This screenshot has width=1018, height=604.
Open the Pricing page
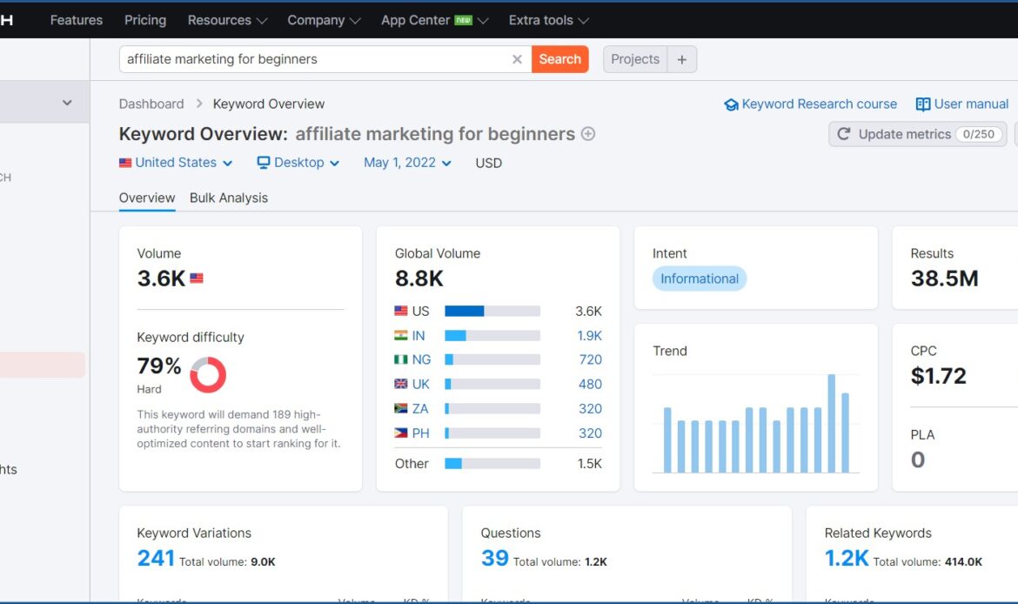tap(145, 20)
